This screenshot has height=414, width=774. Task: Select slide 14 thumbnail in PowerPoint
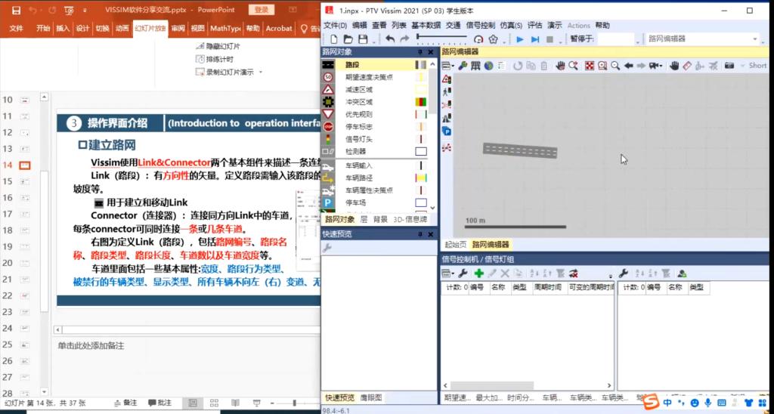(x=25, y=165)
